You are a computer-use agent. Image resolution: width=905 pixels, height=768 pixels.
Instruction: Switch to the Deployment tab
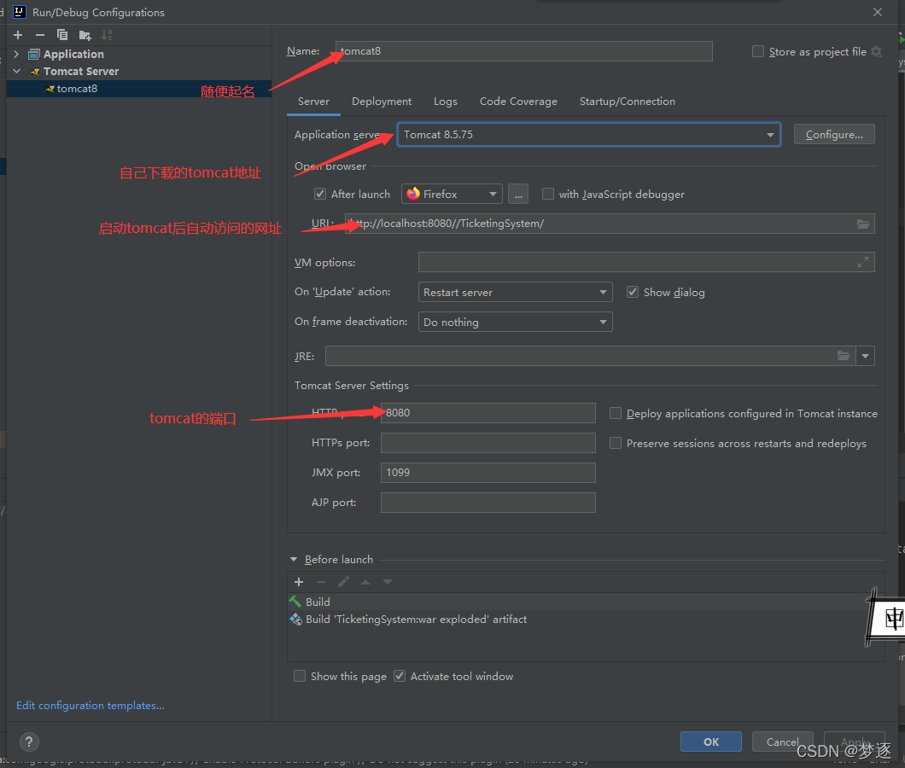click(381, 101)
